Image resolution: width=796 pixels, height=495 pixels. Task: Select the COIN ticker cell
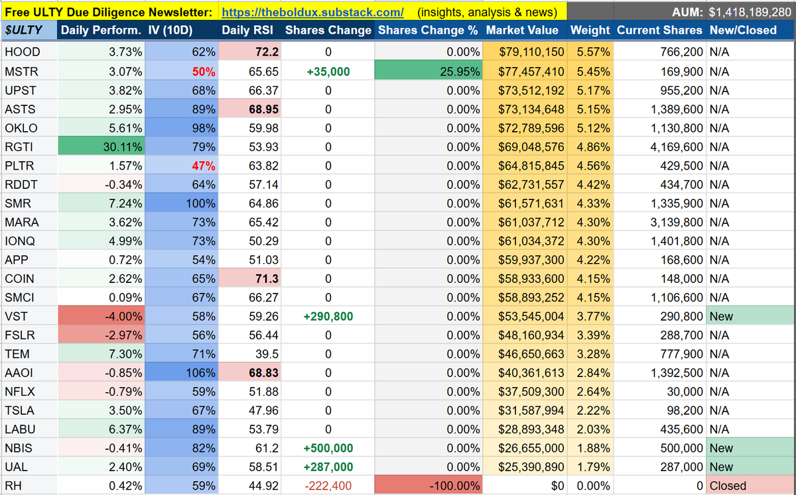29,278
